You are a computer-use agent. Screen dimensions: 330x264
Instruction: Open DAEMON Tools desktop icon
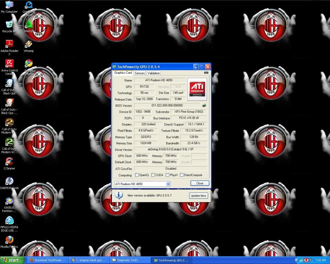pos(9,183)
